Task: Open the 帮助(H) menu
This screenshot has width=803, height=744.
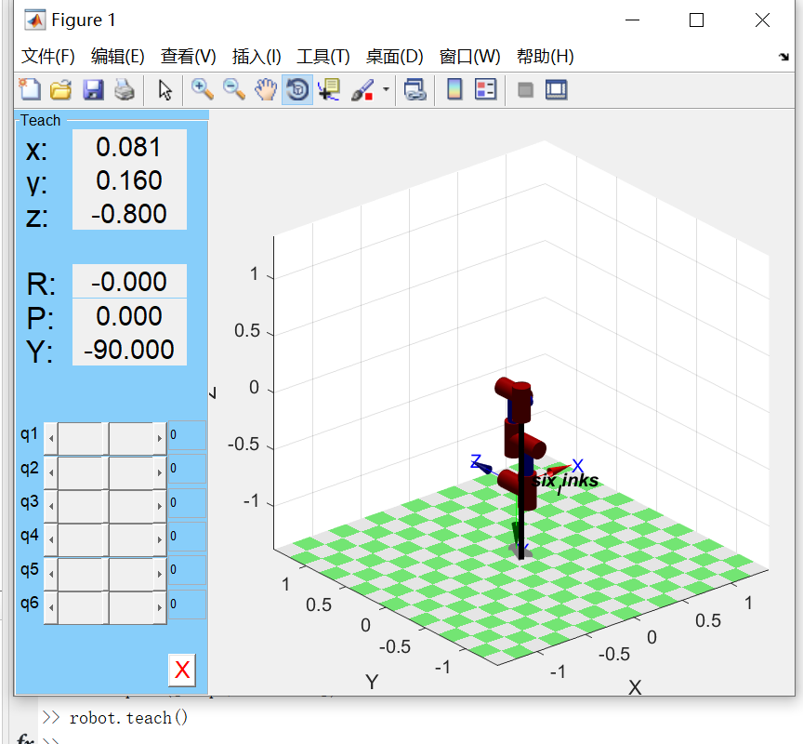Action: (546, 56)
